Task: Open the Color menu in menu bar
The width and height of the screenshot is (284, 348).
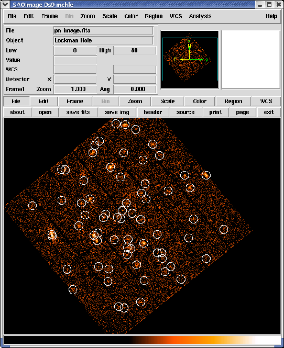Action: click(x=131, y=16)
